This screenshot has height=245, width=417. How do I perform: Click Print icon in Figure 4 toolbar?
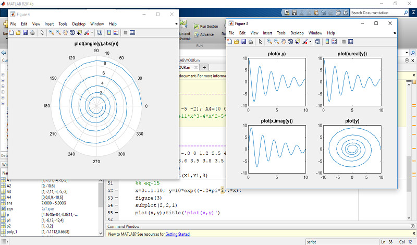[32, 32]
